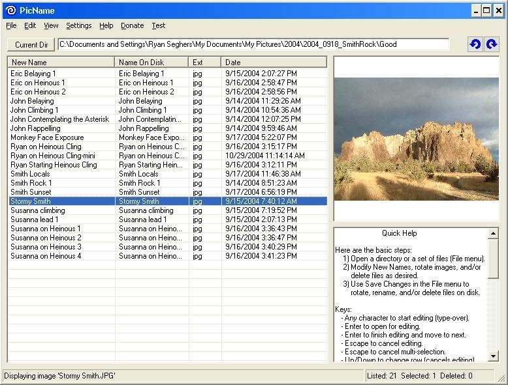Viewport: 508px width, 385px height.
Task: Select the 'Ryan on Heinous Cling' new name
Action: [x=46, y=147]
